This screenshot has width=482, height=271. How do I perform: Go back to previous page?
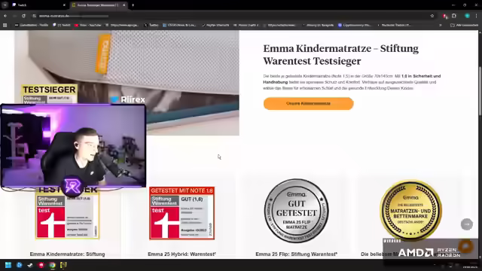(x=5, y=16)
